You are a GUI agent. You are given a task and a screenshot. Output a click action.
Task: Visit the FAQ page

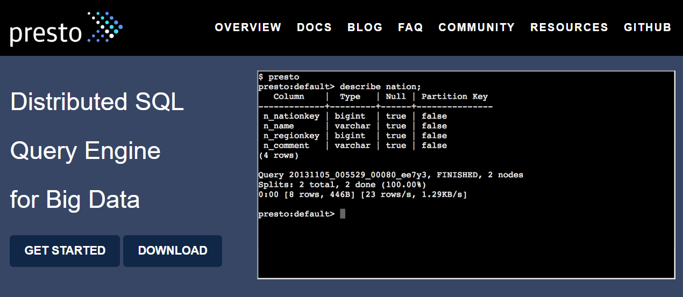(410, 27)
